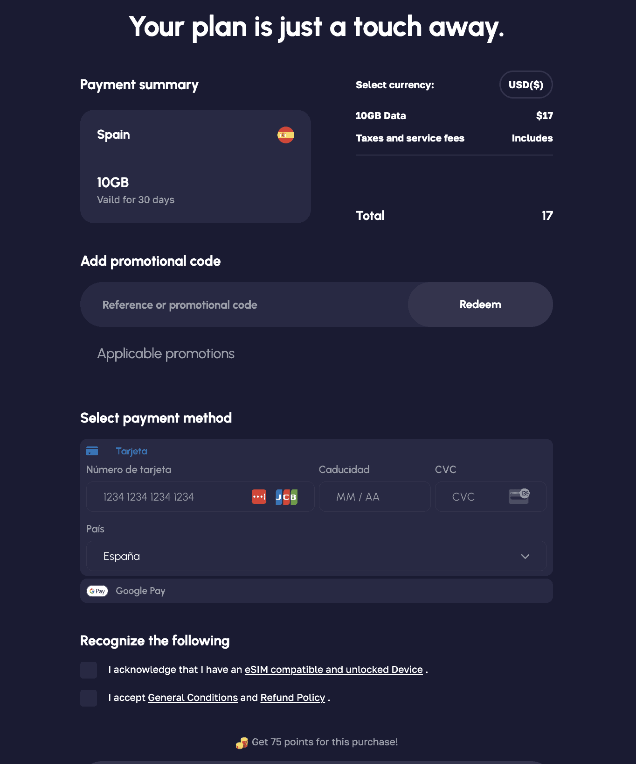
Task: Check the eSIM compatible device acknowledgment box
Action: (x=89, y=670)
